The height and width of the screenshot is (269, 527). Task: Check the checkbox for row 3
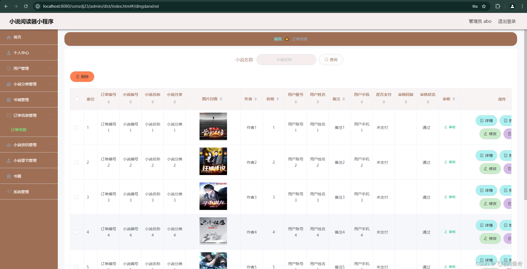pos(77,197)
